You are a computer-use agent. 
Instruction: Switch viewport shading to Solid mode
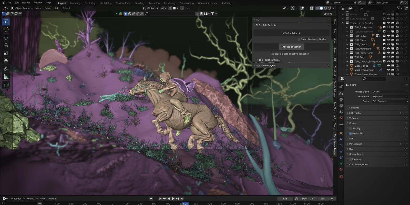321,8
